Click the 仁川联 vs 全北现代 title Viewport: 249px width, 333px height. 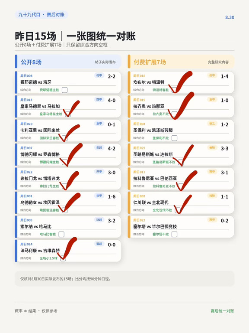pyautogui.click(x=151, y=202)
